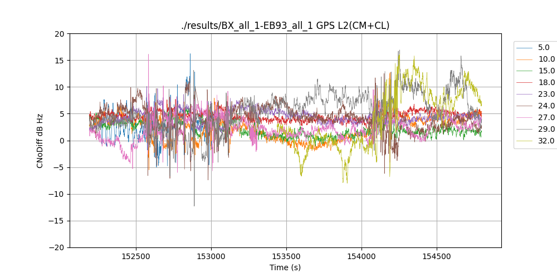
Task: Click the "CNoDiff dB Hz" y-axis label
Action: 40,141
